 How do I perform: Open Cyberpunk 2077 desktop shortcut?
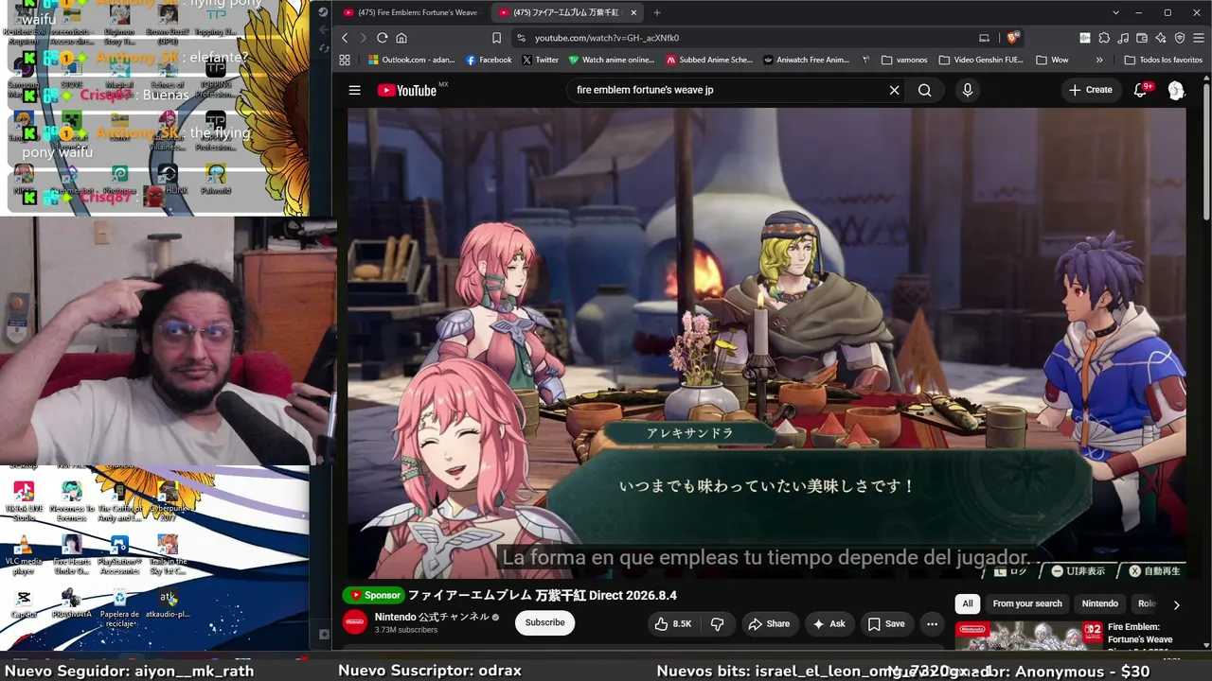coord(168,501)
